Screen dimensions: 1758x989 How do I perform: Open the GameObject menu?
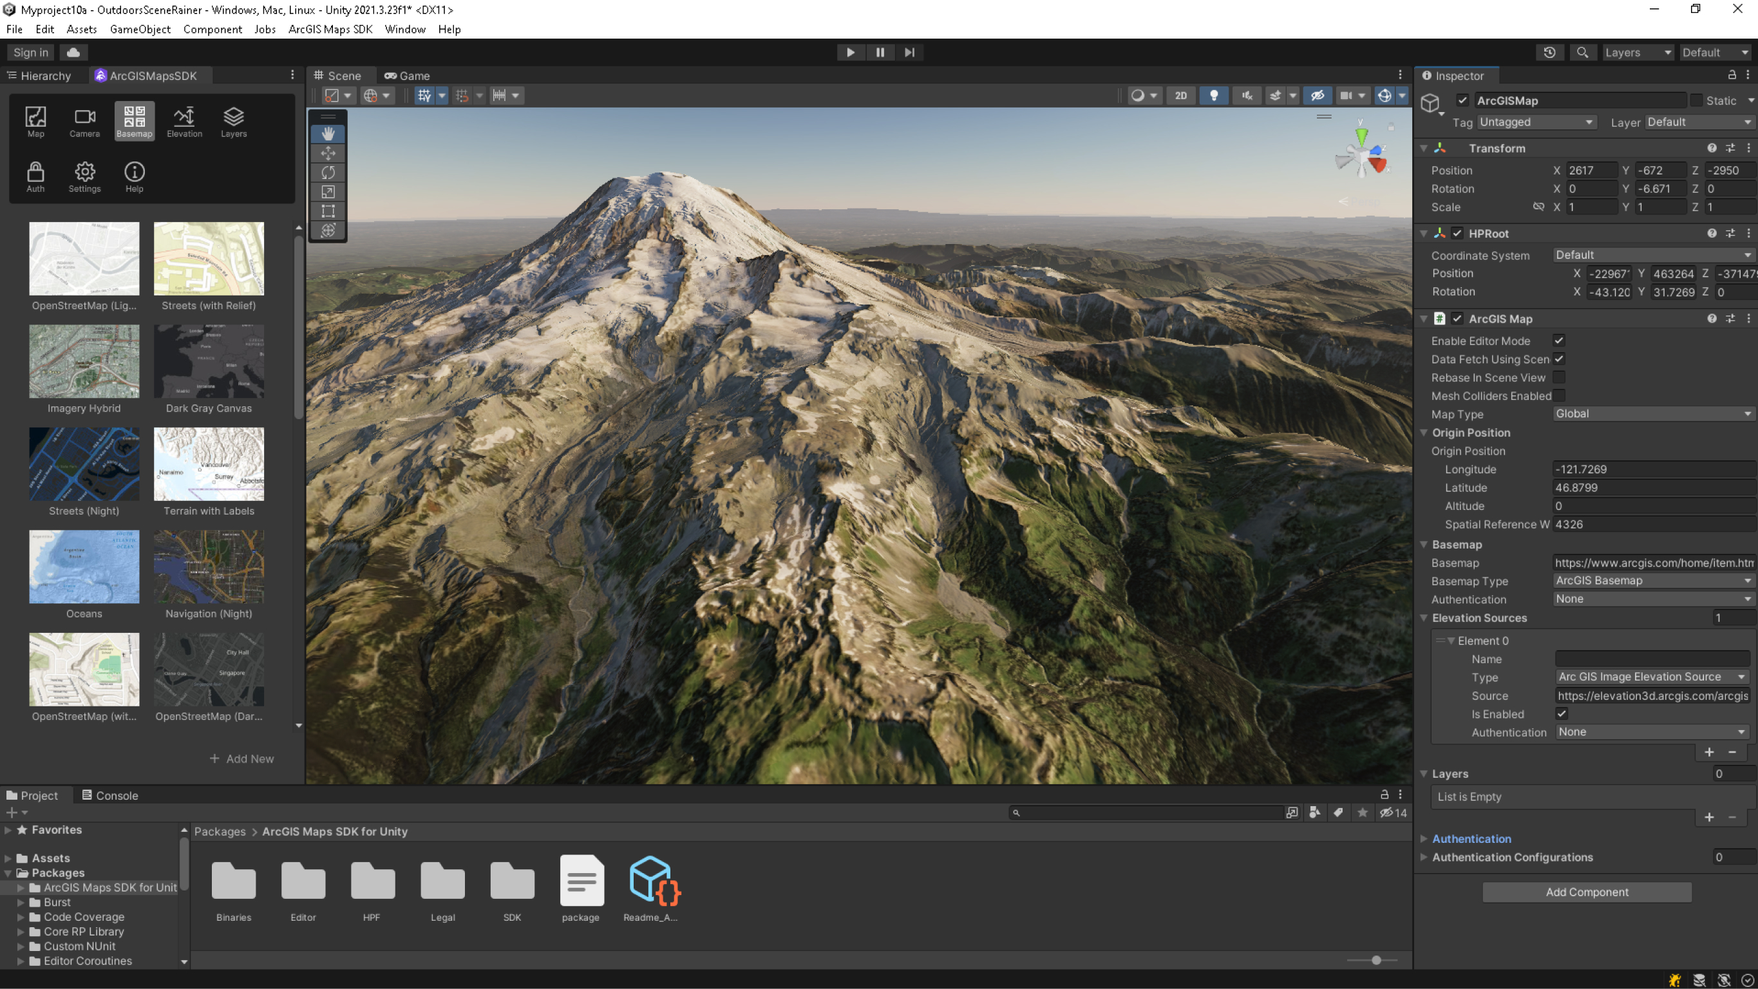click(x=140, y=30)
